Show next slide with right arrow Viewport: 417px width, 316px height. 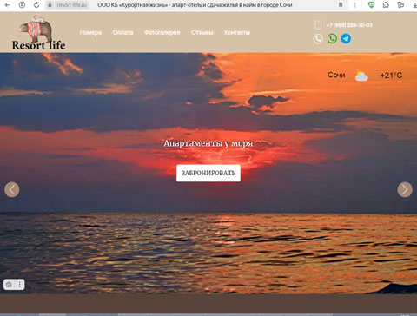pyautogui.click(x=405, y=189)
